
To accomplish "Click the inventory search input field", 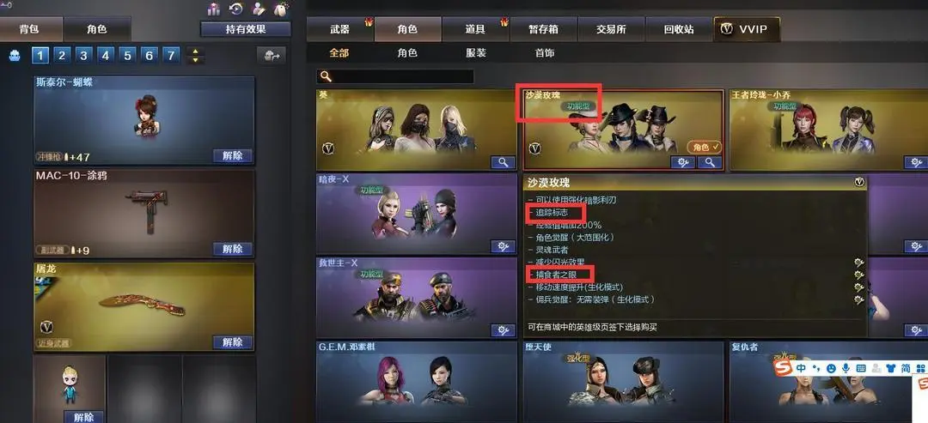I will click(395, 77).
